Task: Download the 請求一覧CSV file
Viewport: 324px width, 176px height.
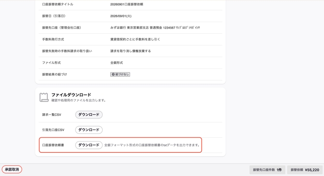Action: tap(89, 115)
